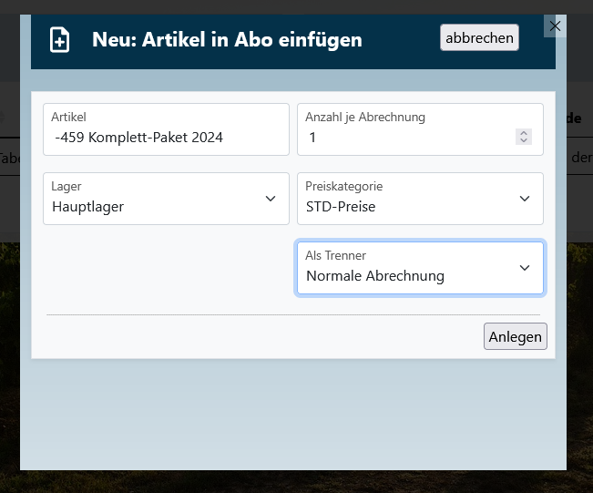
Task: Increase Anzahl with the up arrow
Action: coord(523,133)
